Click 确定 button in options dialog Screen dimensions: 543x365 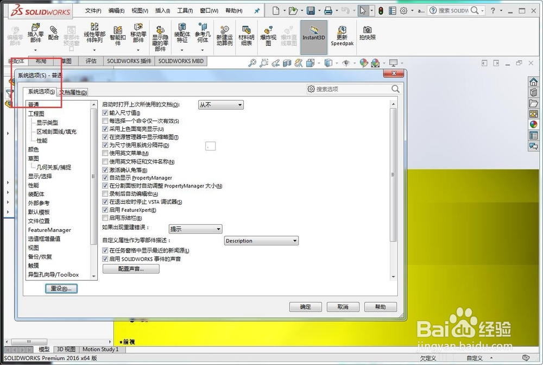tap(305, 307)
